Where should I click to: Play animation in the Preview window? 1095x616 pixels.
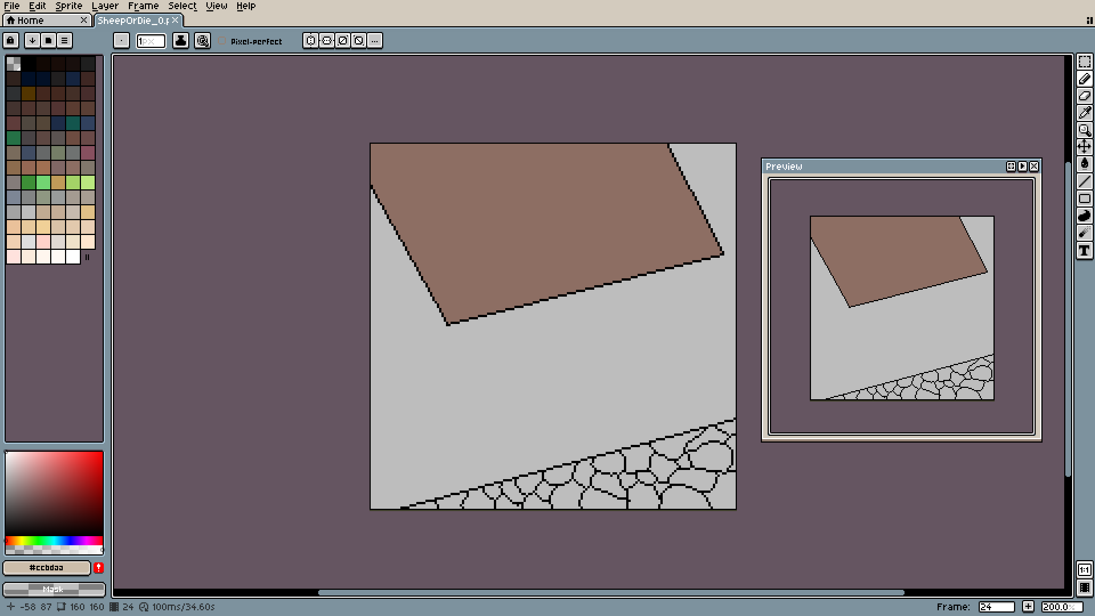tap(1023, 167)
